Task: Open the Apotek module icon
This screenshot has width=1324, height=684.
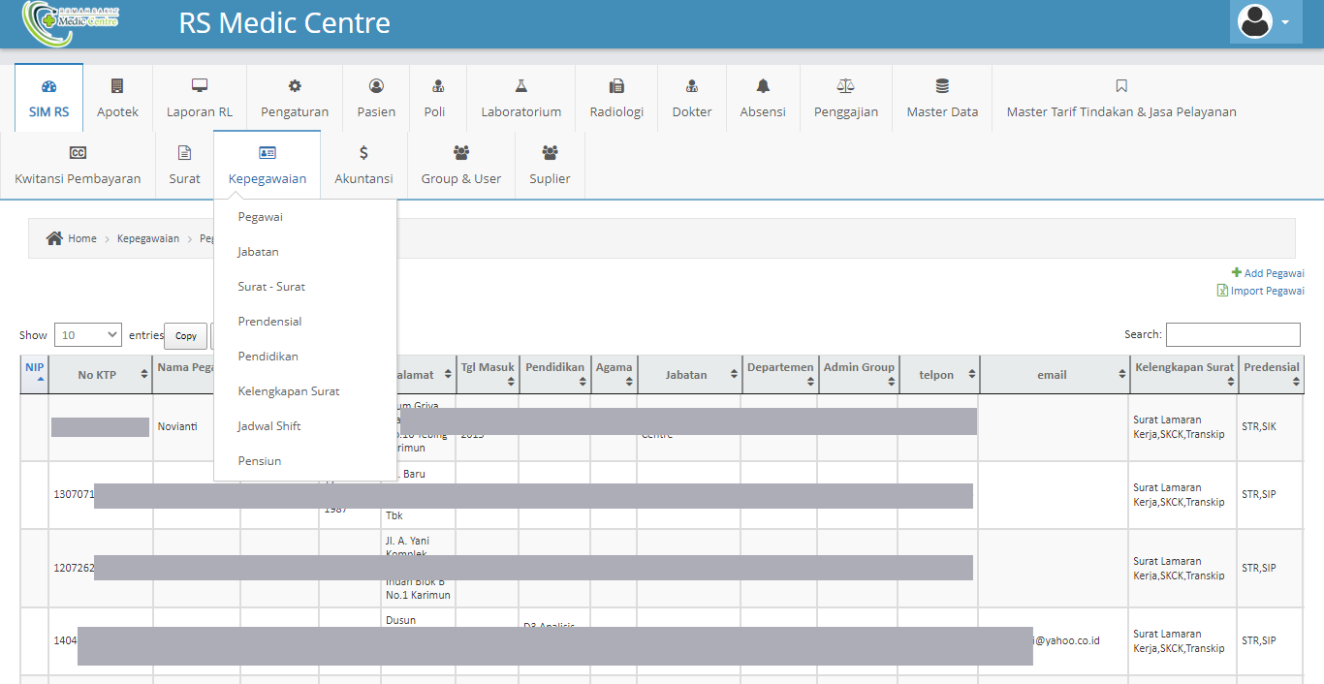Action: tap(117, 86)
